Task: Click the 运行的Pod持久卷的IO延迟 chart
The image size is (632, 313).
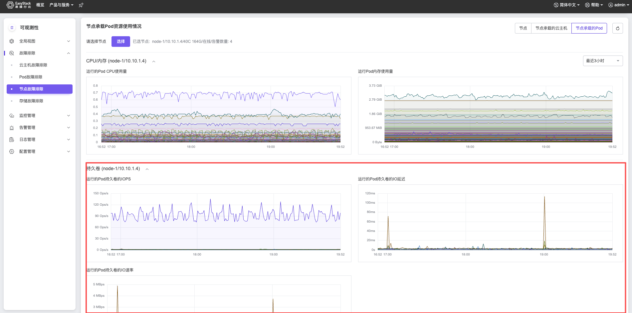Action: tap(490, 223)
